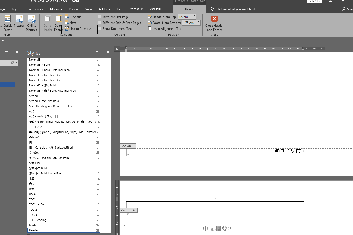
Task: Toggle Show Document Text checkbox
Action: [100, 28]
